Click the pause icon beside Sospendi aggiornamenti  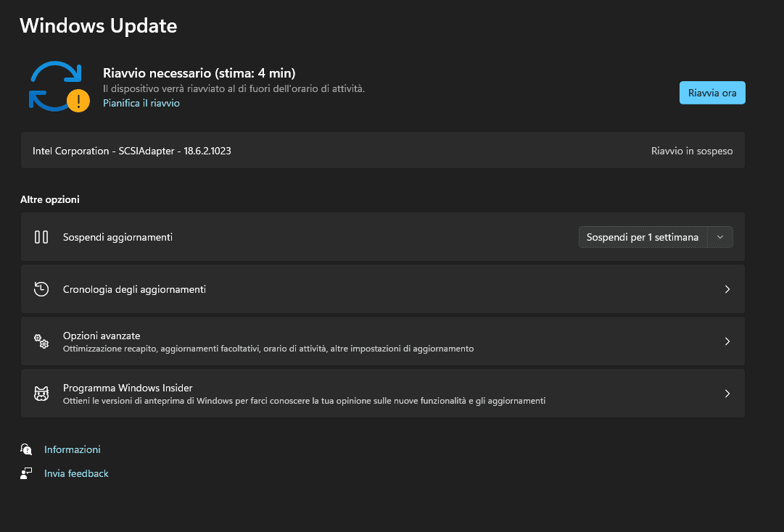[41, 237]
